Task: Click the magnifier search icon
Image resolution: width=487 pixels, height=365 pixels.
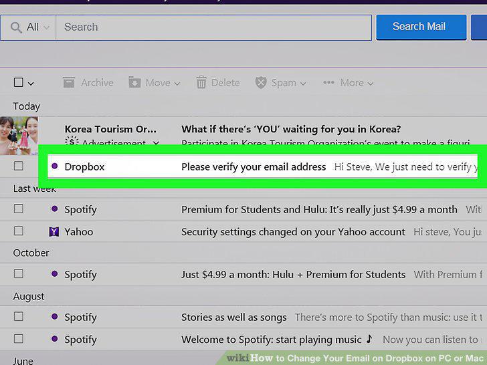Action: 16,27
